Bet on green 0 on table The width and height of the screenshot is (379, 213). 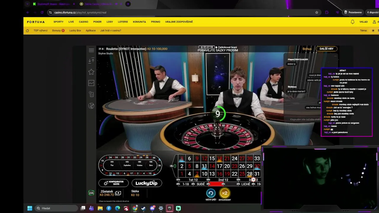click(175, 166)
